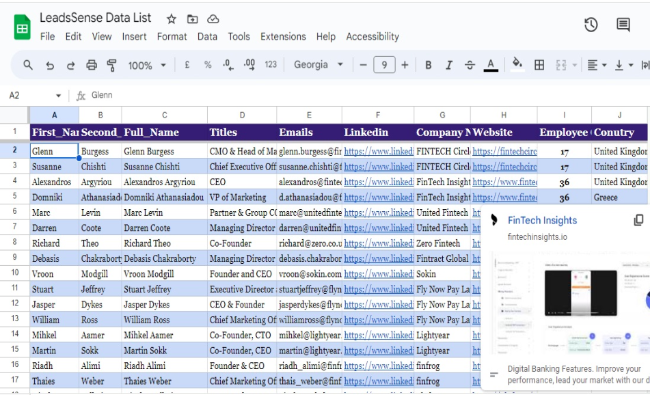Open the Extensions menu
The height and width of the screenshot is (395, 650).
283,37
